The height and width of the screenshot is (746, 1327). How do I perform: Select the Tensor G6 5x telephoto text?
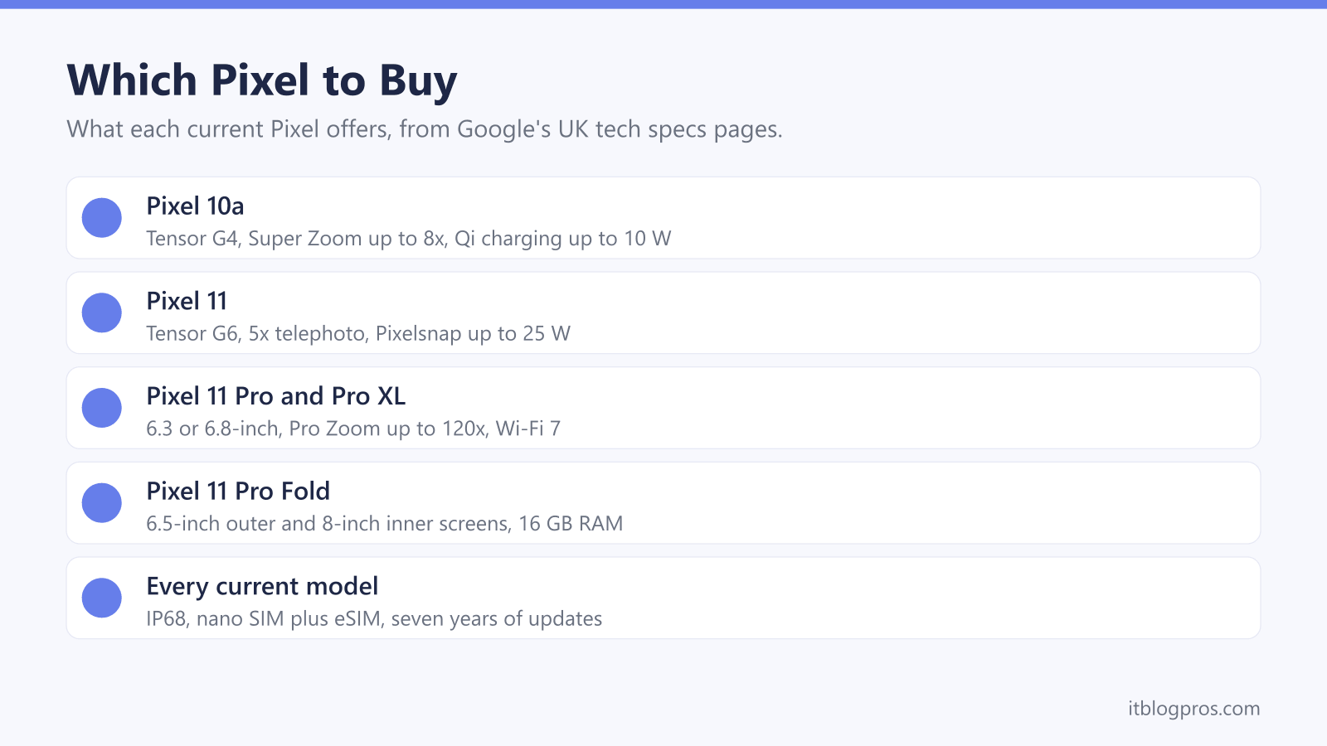[x=358, y=333]
